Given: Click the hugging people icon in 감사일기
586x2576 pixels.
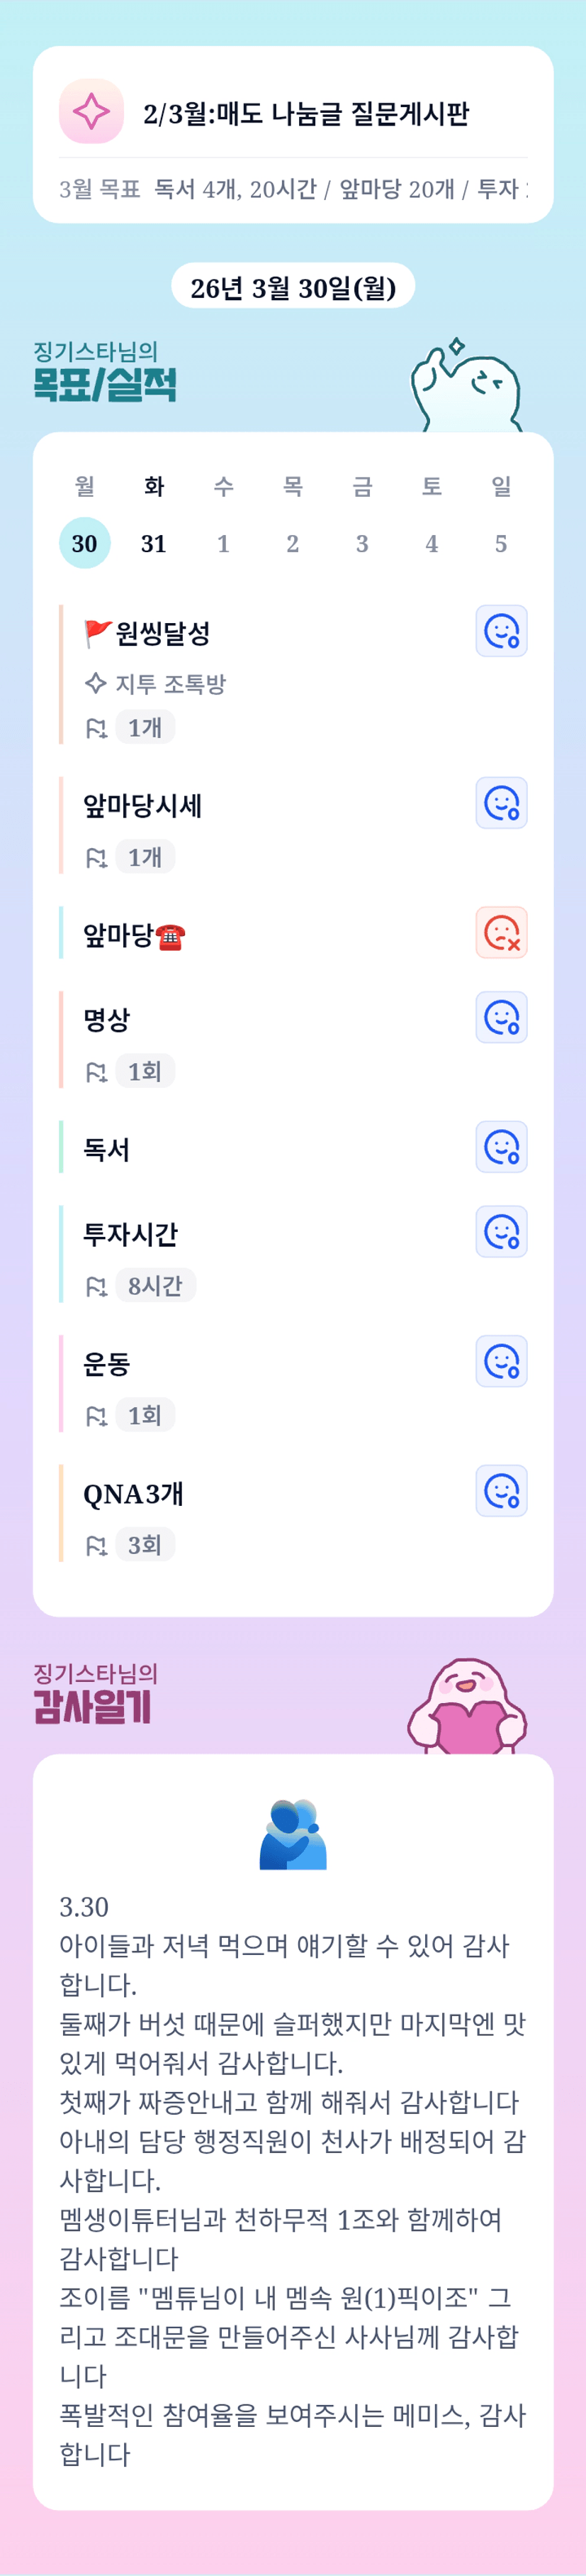Looking at the screenshot, I should point(293,1835).
